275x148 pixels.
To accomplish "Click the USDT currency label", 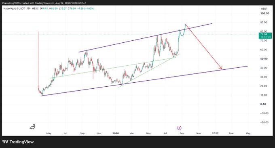I will 264,8.
